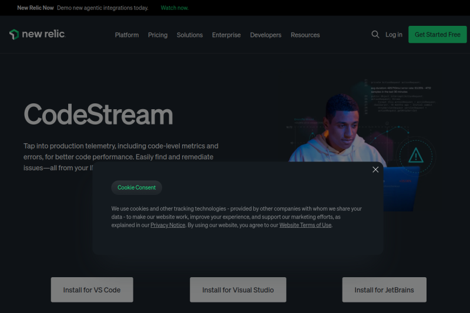Open the site search magnifier icon
This screenshot has width=470, height=313.
[375, 35]
